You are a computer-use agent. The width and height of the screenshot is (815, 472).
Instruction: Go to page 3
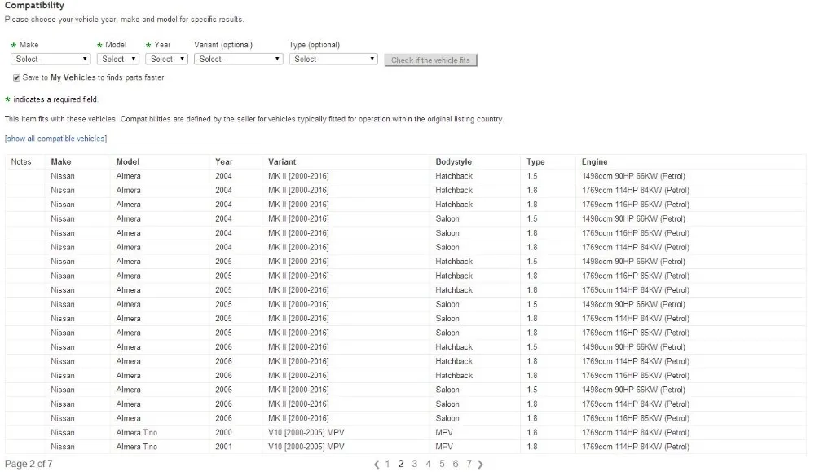tap(414, 464)
